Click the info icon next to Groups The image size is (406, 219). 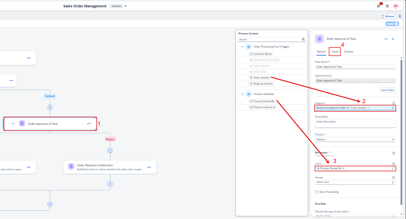tap(394, 177)
